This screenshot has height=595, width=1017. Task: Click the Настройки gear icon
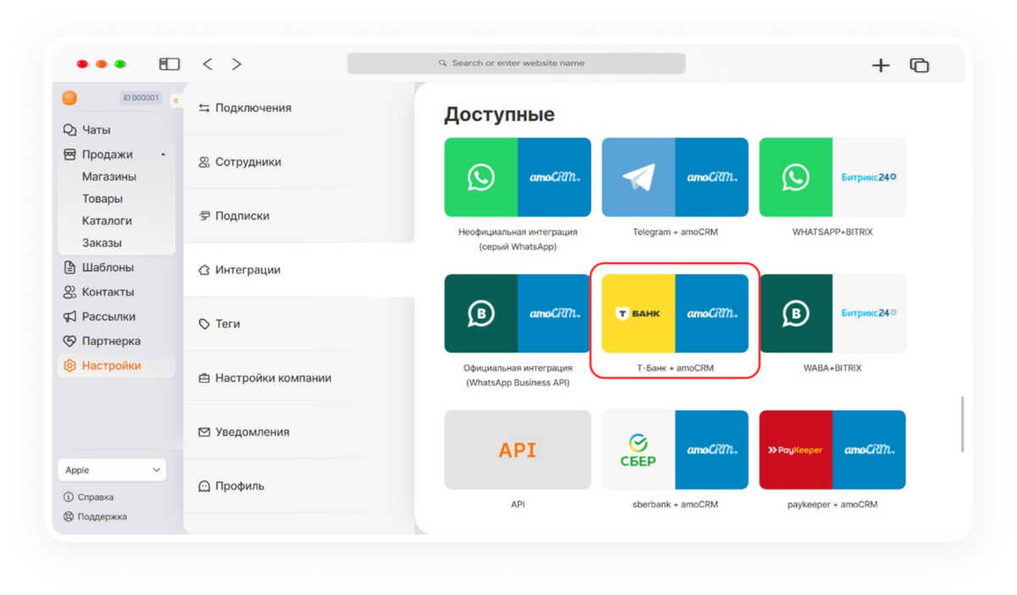69,366
